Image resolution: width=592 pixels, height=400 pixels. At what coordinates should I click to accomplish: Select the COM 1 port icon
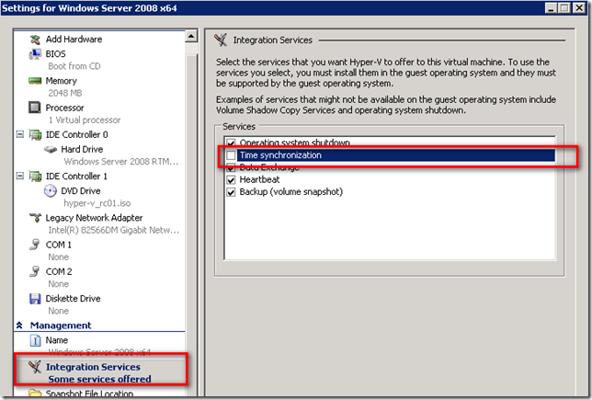34,245
